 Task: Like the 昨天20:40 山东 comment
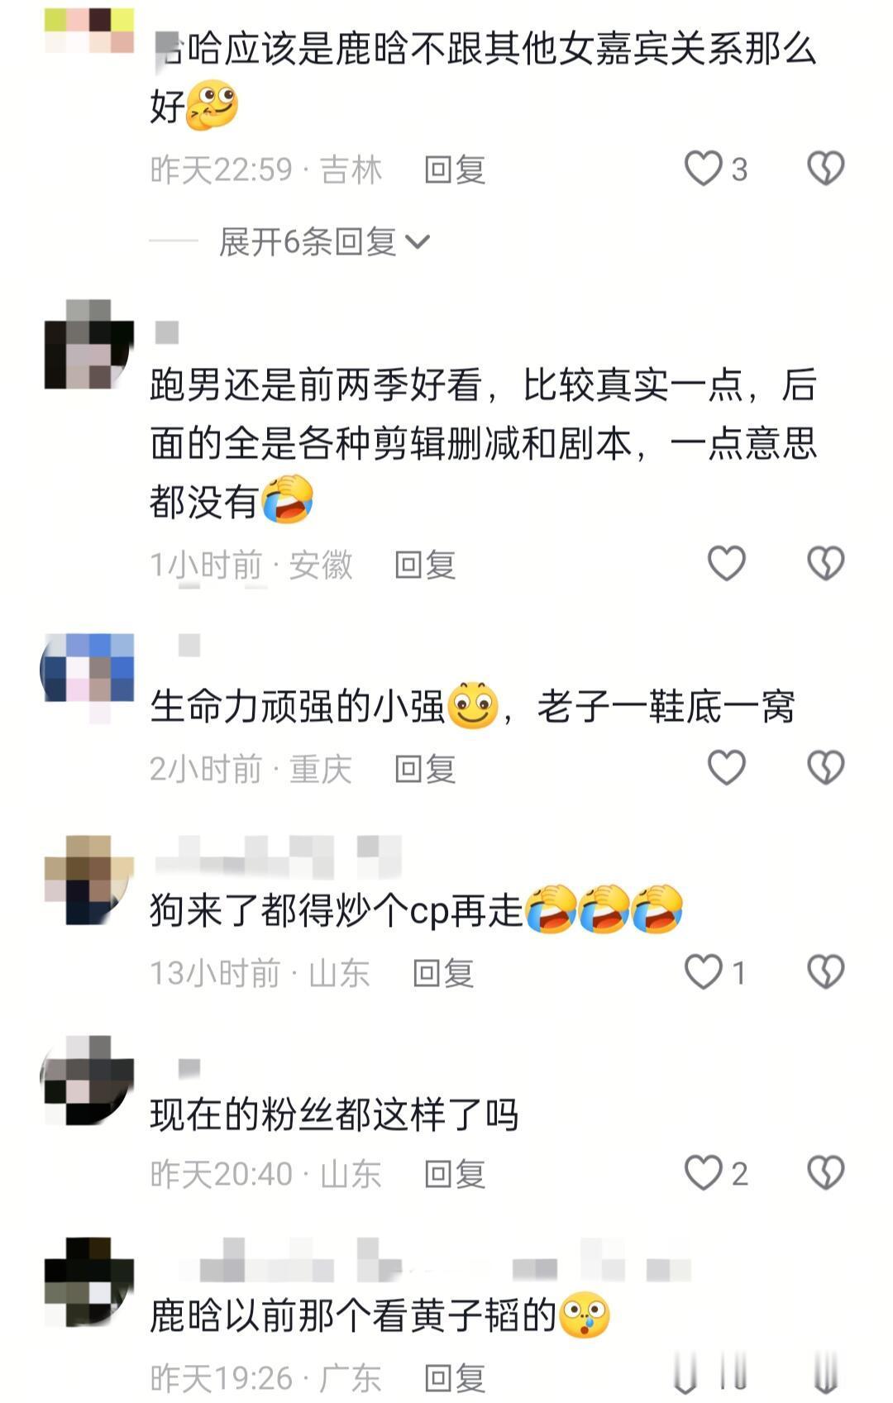704,1173
